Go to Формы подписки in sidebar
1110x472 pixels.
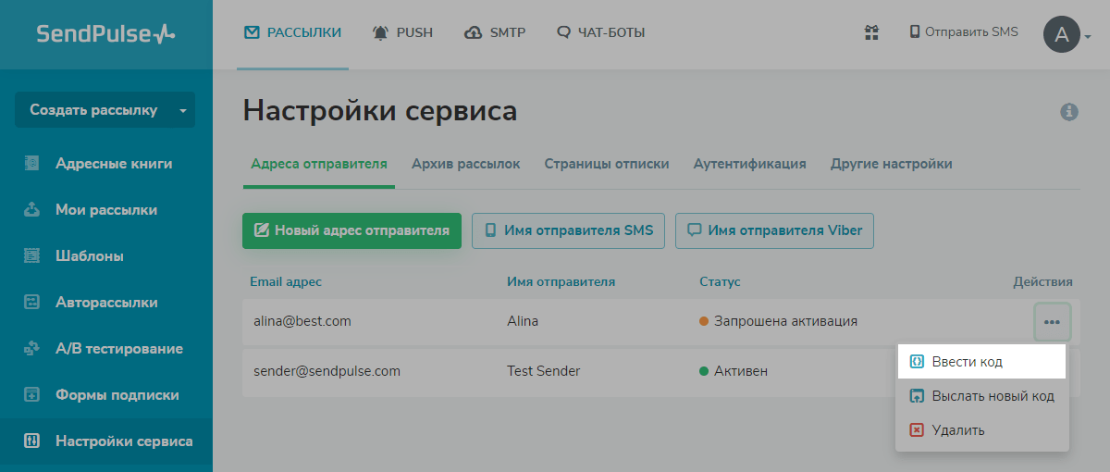[117, 395]
